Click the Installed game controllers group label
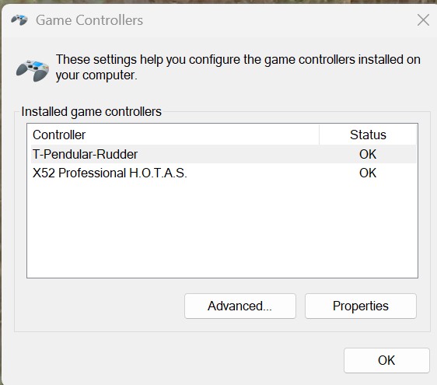 pos(92,111)
